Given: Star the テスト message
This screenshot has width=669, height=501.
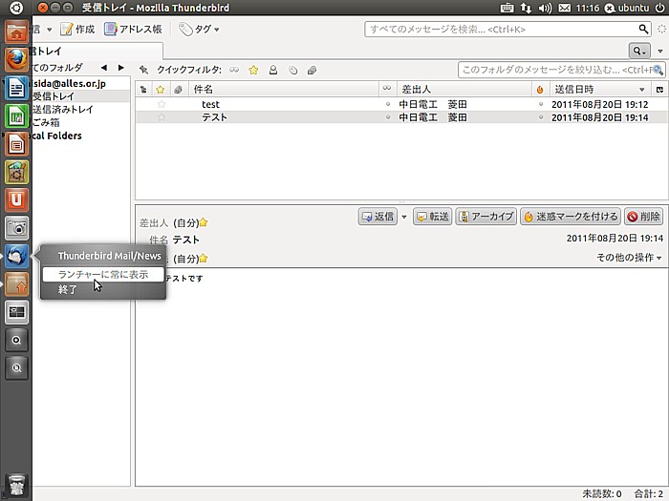Looking at the screenshot, I should click(162, 117).
